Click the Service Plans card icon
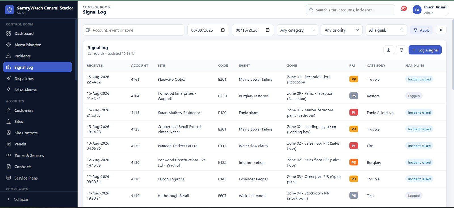 pyautogui.click(x=9, y=178)
